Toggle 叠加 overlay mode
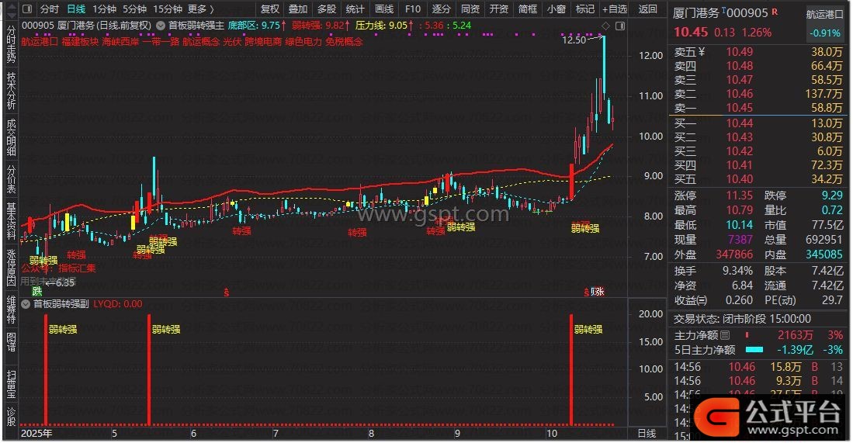 297,9
